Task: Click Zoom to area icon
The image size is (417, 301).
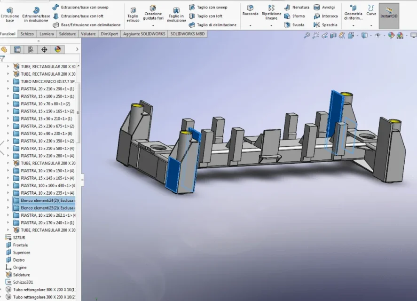Action: (x=315, y=35)
